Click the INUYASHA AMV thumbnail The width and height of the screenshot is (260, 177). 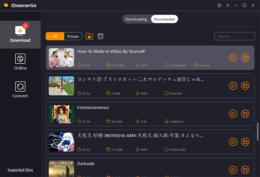tap(61, 142)
